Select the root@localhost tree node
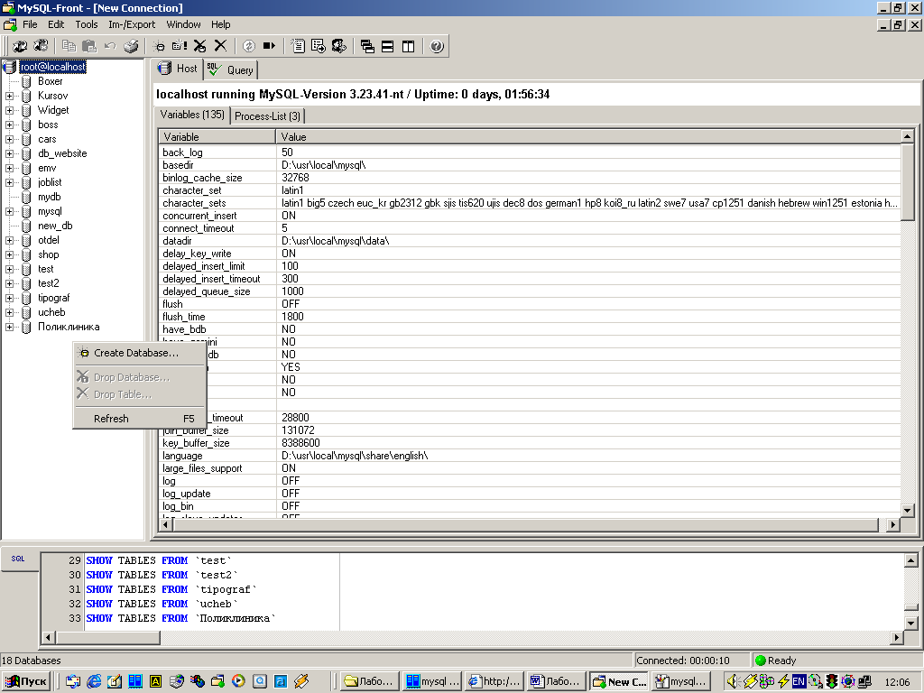Image resolution: width=924 pixels, height=693 pixels. [x=53, y=67]
